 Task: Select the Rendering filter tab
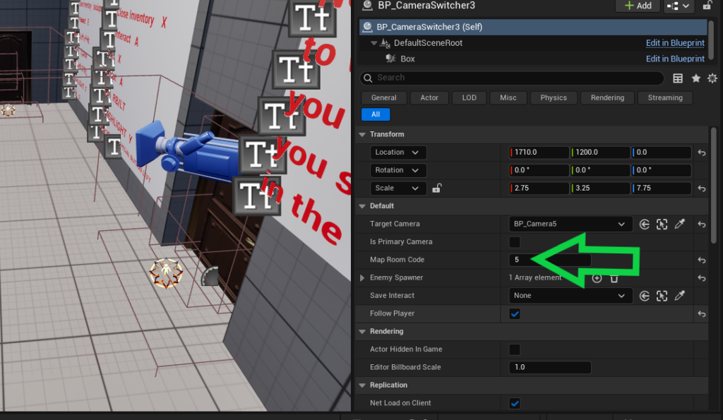(x=607, y=98)
